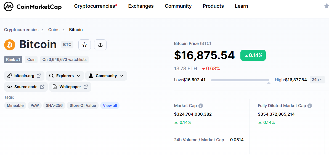Viewport: 329px width, 155px height.
Task: Open the Learn menu
Action: (x=241, y=6)
